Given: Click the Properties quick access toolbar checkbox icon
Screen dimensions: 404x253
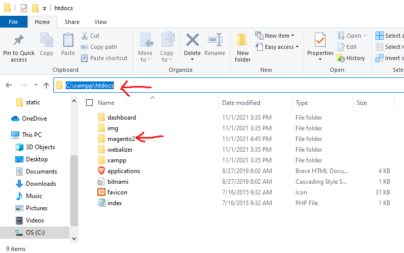Looking at the screenshot, I should pos(24,8).
